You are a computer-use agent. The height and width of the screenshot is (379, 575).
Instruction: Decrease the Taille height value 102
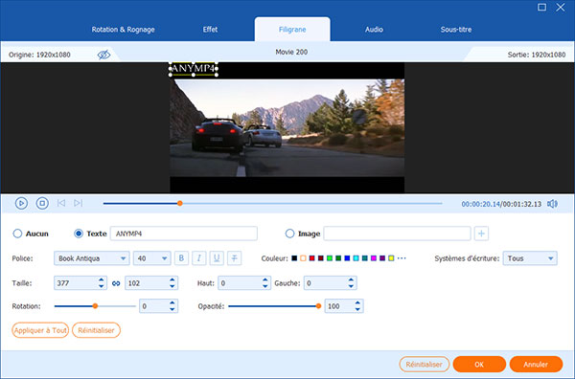pyautogui.click(x=172, y=286)
